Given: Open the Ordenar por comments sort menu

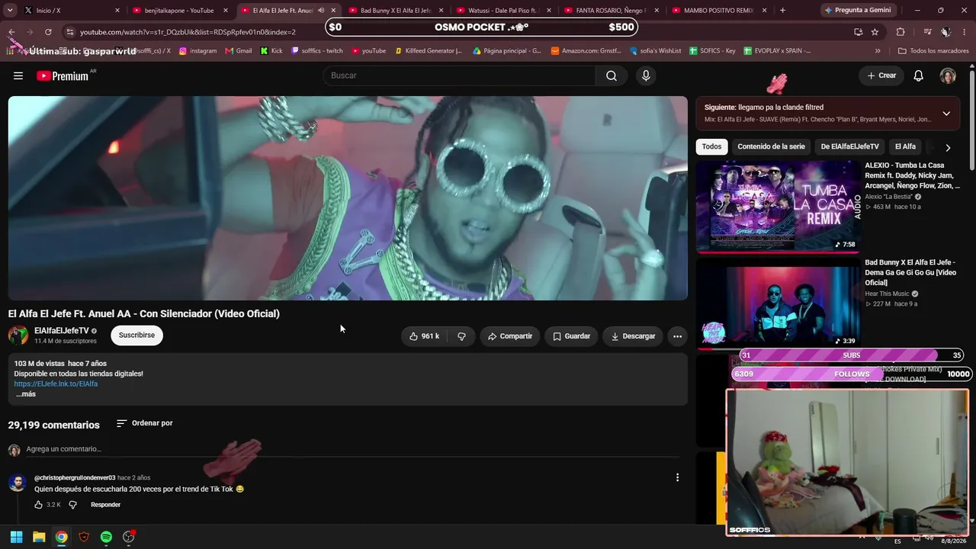Looking at the screenshot, I should click(145, 423).
